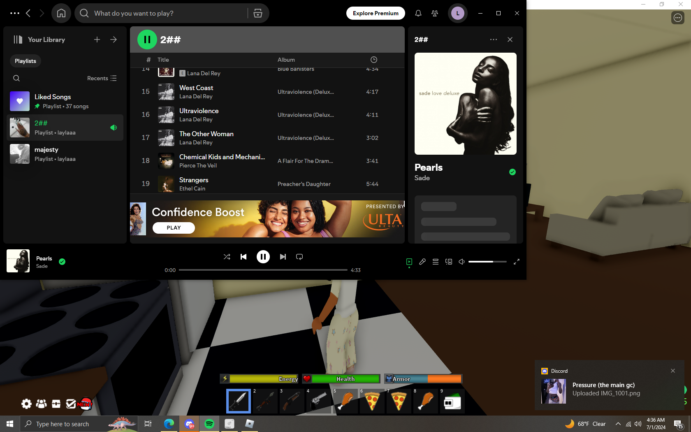
Task: Enter Spotify full screen mode
Action: tap(517, 262)
